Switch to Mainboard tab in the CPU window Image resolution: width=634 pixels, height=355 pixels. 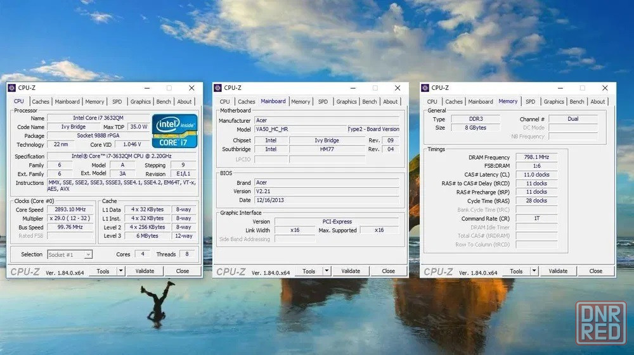(67, 102)
